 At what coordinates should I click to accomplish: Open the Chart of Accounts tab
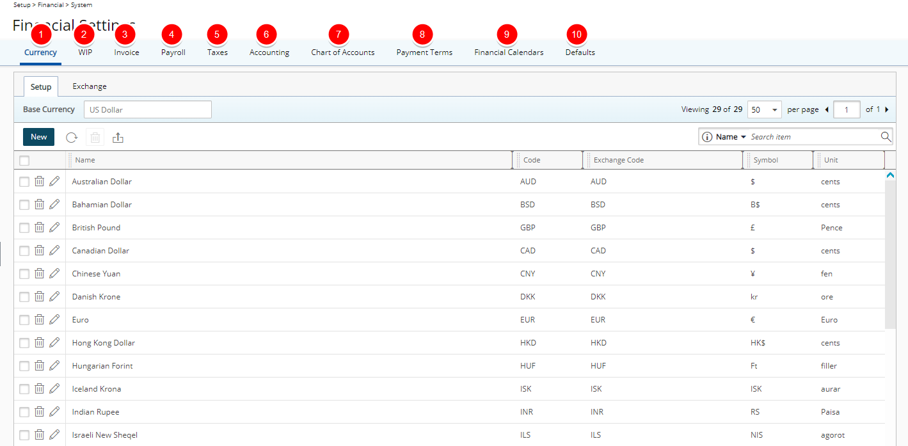click(343, 52)
